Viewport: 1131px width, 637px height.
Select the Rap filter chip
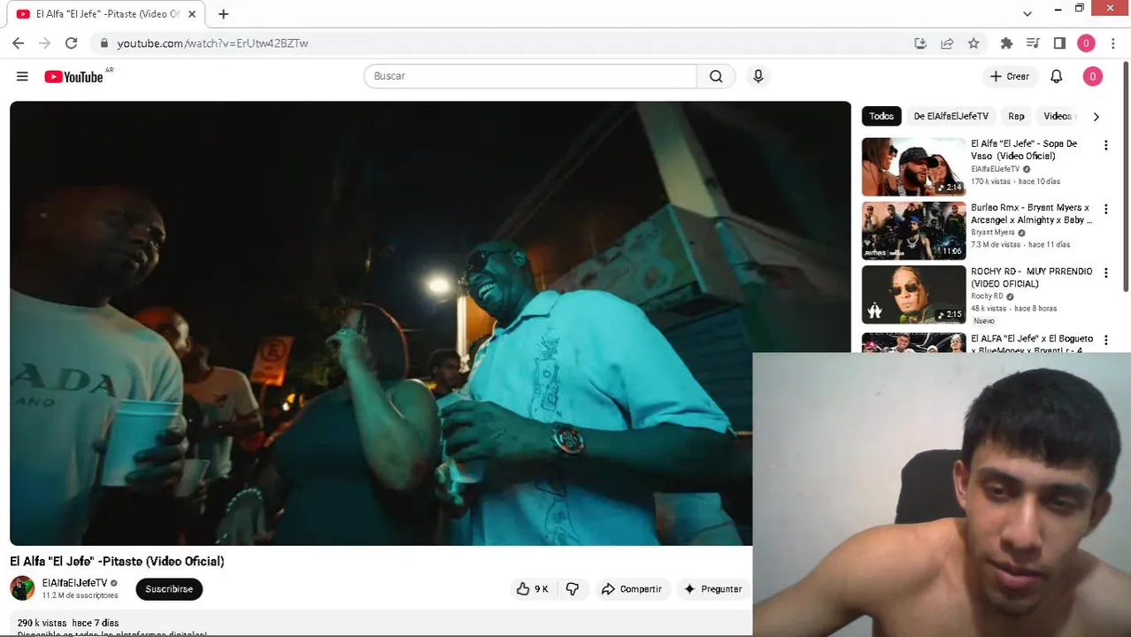pos(1016,116)
